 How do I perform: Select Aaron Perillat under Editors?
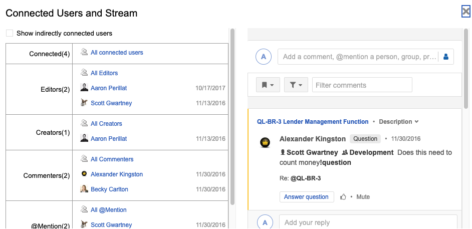point(109,88)
